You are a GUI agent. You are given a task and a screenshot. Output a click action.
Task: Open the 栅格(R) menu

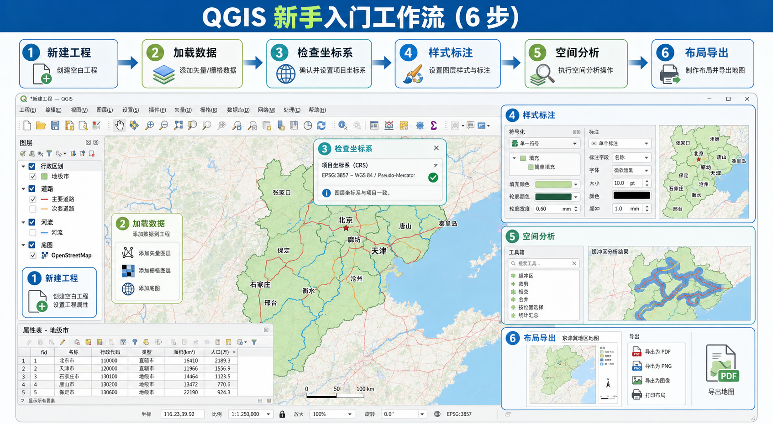pos(209,110)
